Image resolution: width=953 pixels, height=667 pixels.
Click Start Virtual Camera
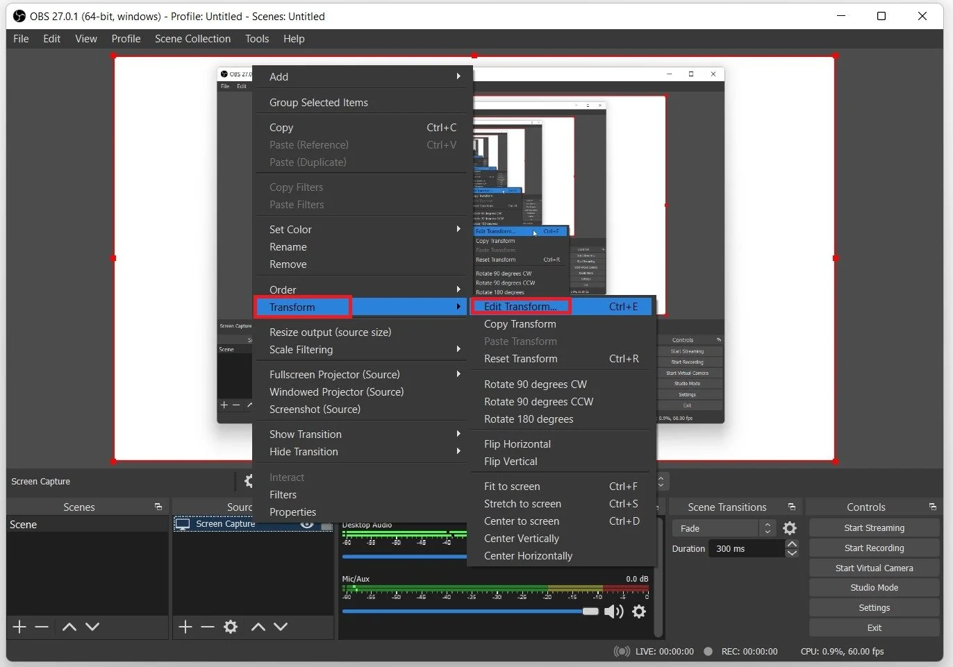click(x=874, y=568)
